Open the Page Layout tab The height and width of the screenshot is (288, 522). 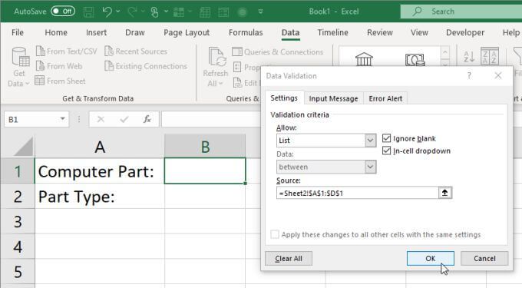pos(187,32)
